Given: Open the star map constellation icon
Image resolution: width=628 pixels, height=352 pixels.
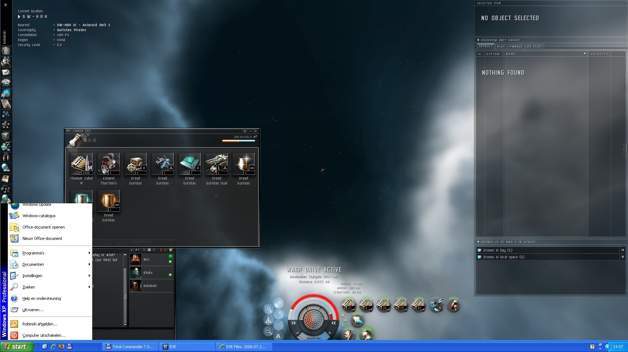Looking at the screenshot, I should click(x=6, y=114).
